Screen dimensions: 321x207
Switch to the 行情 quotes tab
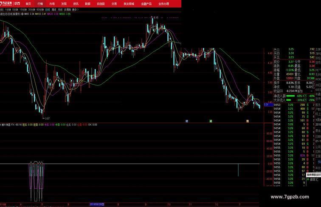[40, 4]
